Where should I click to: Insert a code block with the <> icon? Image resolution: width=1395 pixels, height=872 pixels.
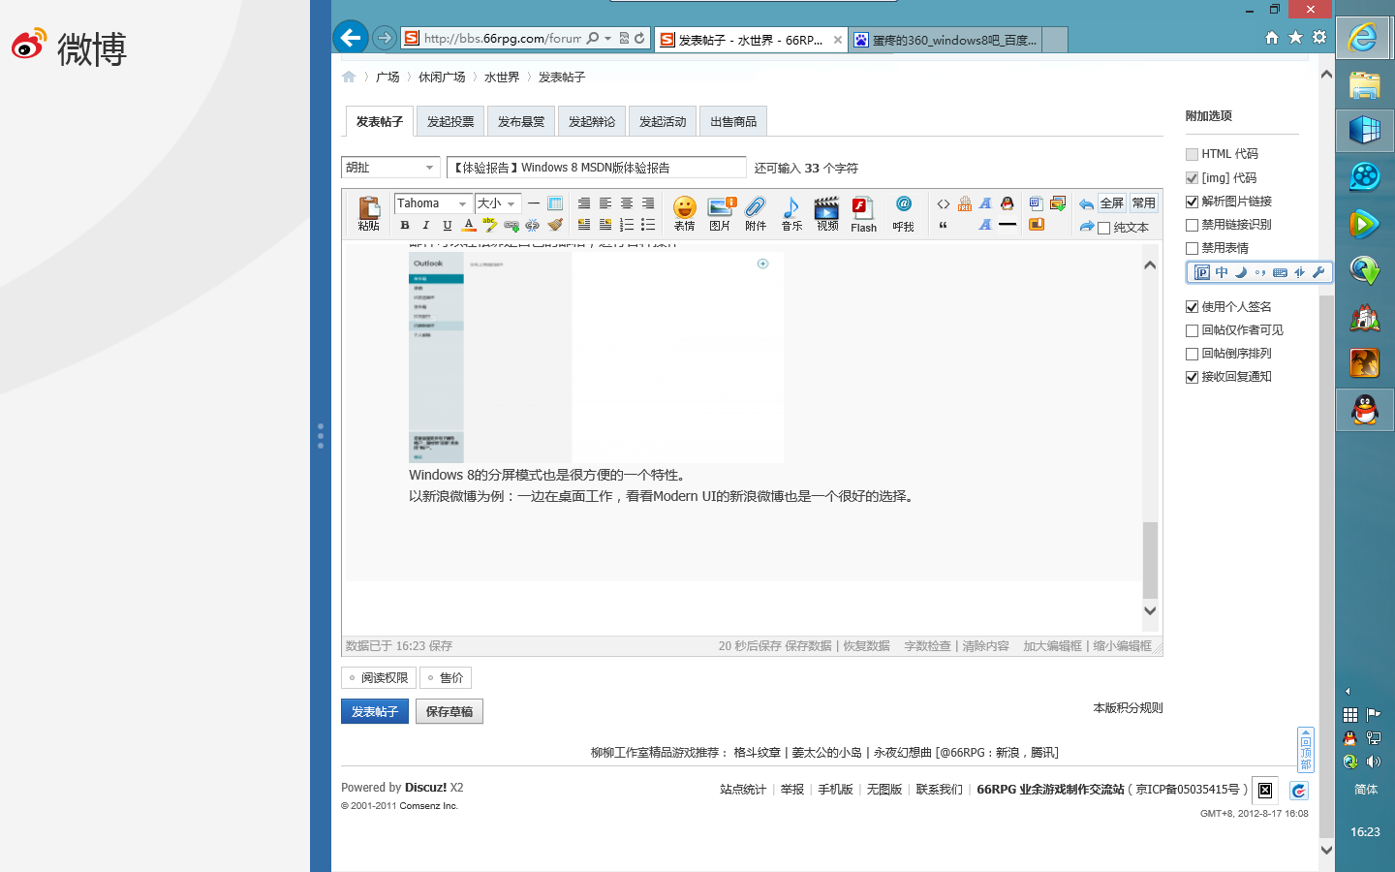pos(943,203)
